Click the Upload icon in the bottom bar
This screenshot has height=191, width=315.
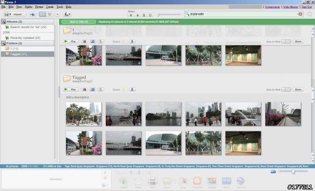124,183
